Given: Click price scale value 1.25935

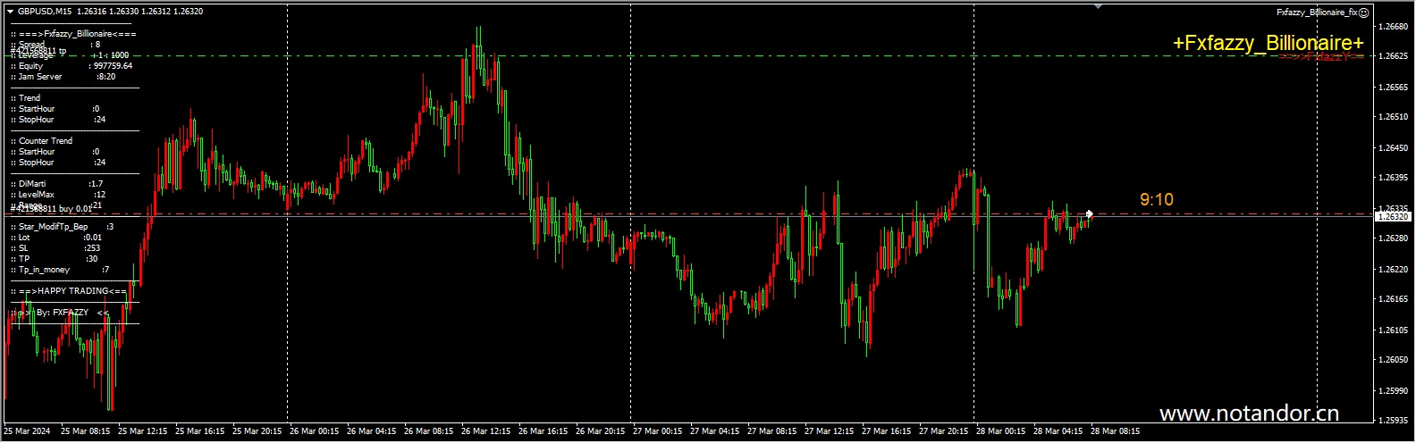Looking at the screenshot, I should pos(1395,421).
